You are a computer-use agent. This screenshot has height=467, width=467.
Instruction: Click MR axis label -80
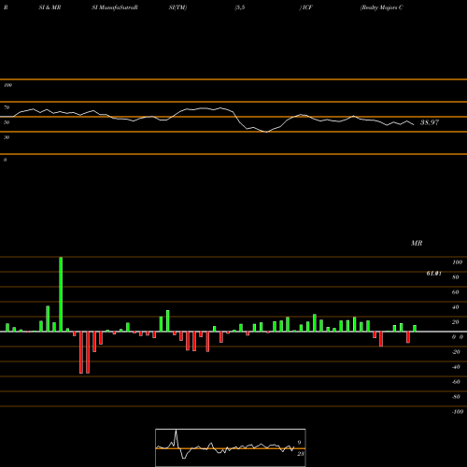click(x=456, y=397)
